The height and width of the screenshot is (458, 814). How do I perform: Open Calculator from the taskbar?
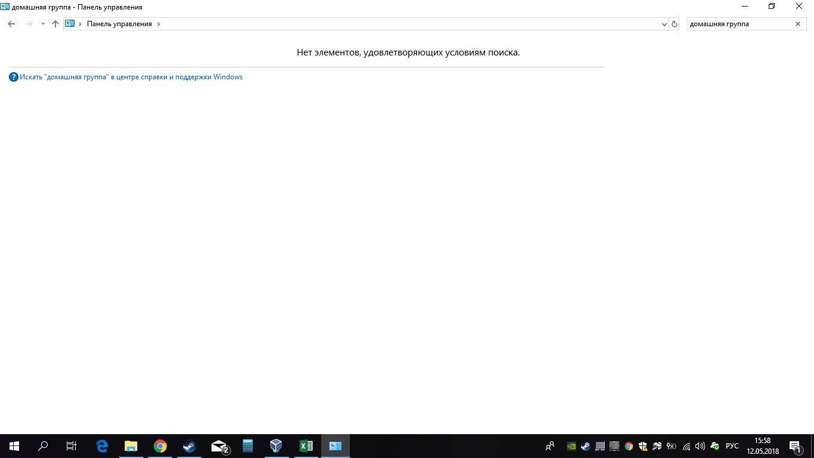coord(248,445)
